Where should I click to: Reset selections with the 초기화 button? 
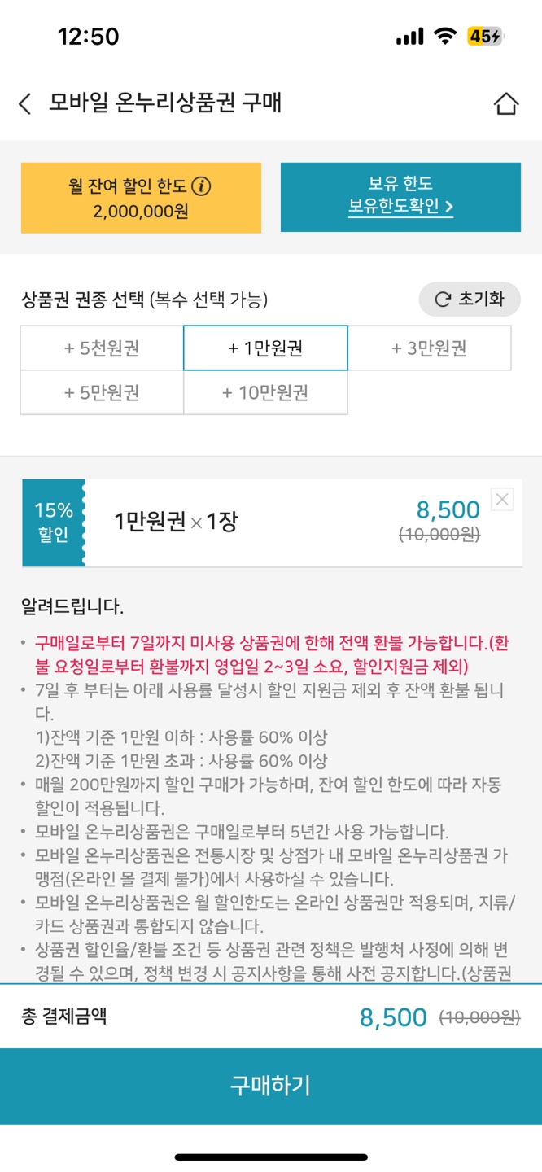(x=470, y=299)
